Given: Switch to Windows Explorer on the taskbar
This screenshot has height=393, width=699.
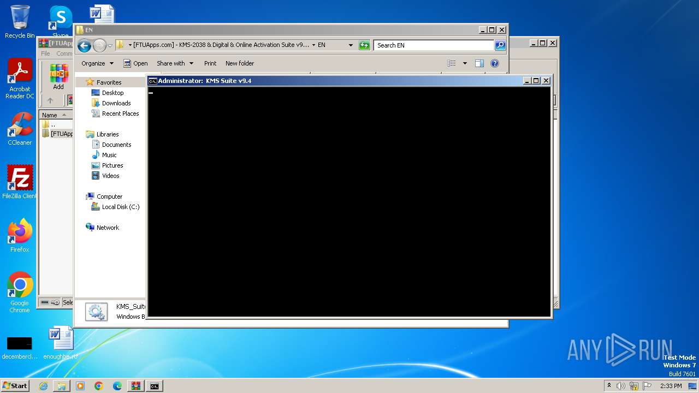Looking at the screenshot, I should pyautogui.click(x=62, y=386).
